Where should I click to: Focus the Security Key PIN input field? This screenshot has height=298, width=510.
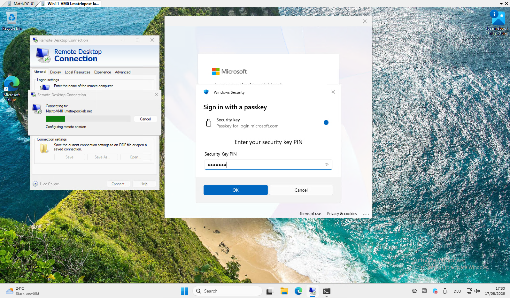[x=268, y=164]
